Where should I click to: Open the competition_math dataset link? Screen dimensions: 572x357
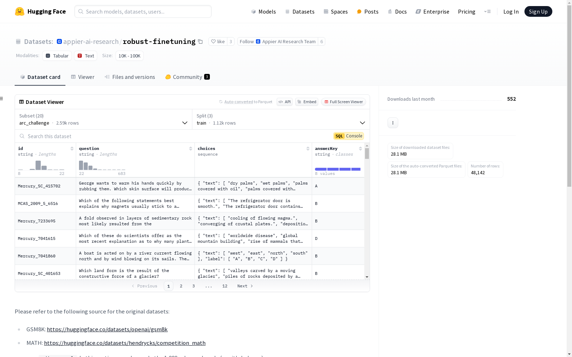(125, 343)
